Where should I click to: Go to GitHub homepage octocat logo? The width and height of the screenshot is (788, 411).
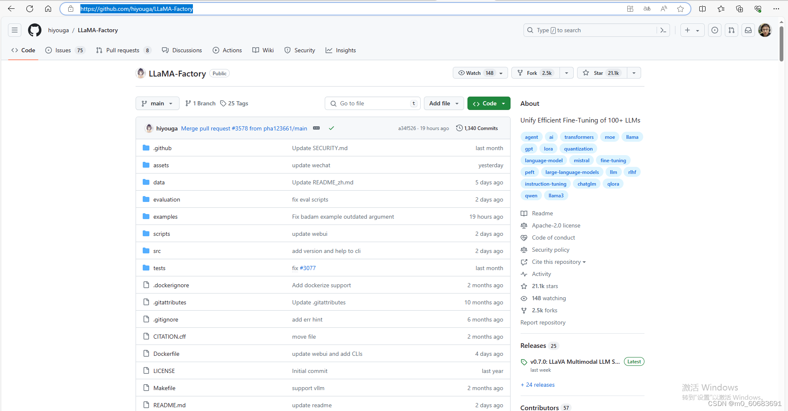(35, 30)
